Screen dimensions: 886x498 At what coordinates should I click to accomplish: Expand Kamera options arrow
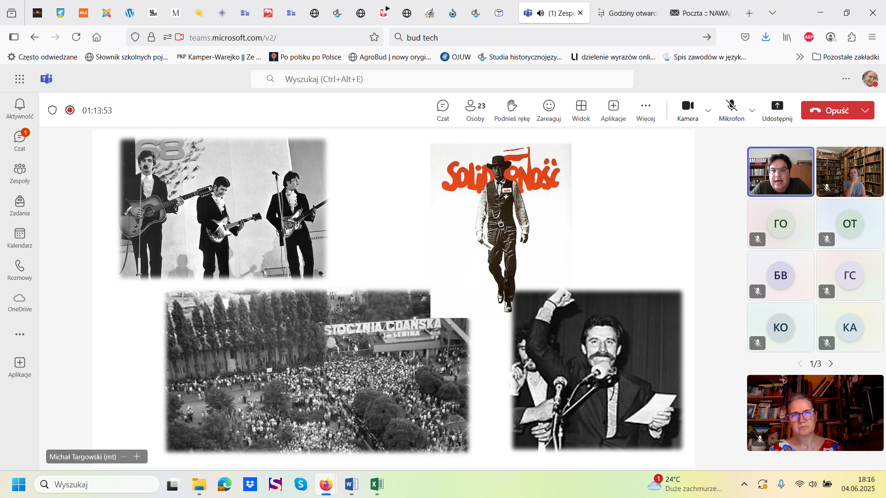tap(708, 110)
